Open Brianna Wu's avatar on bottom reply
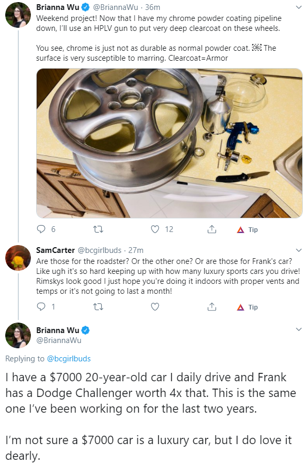This screenshot has width=308, height=464. 18,335
